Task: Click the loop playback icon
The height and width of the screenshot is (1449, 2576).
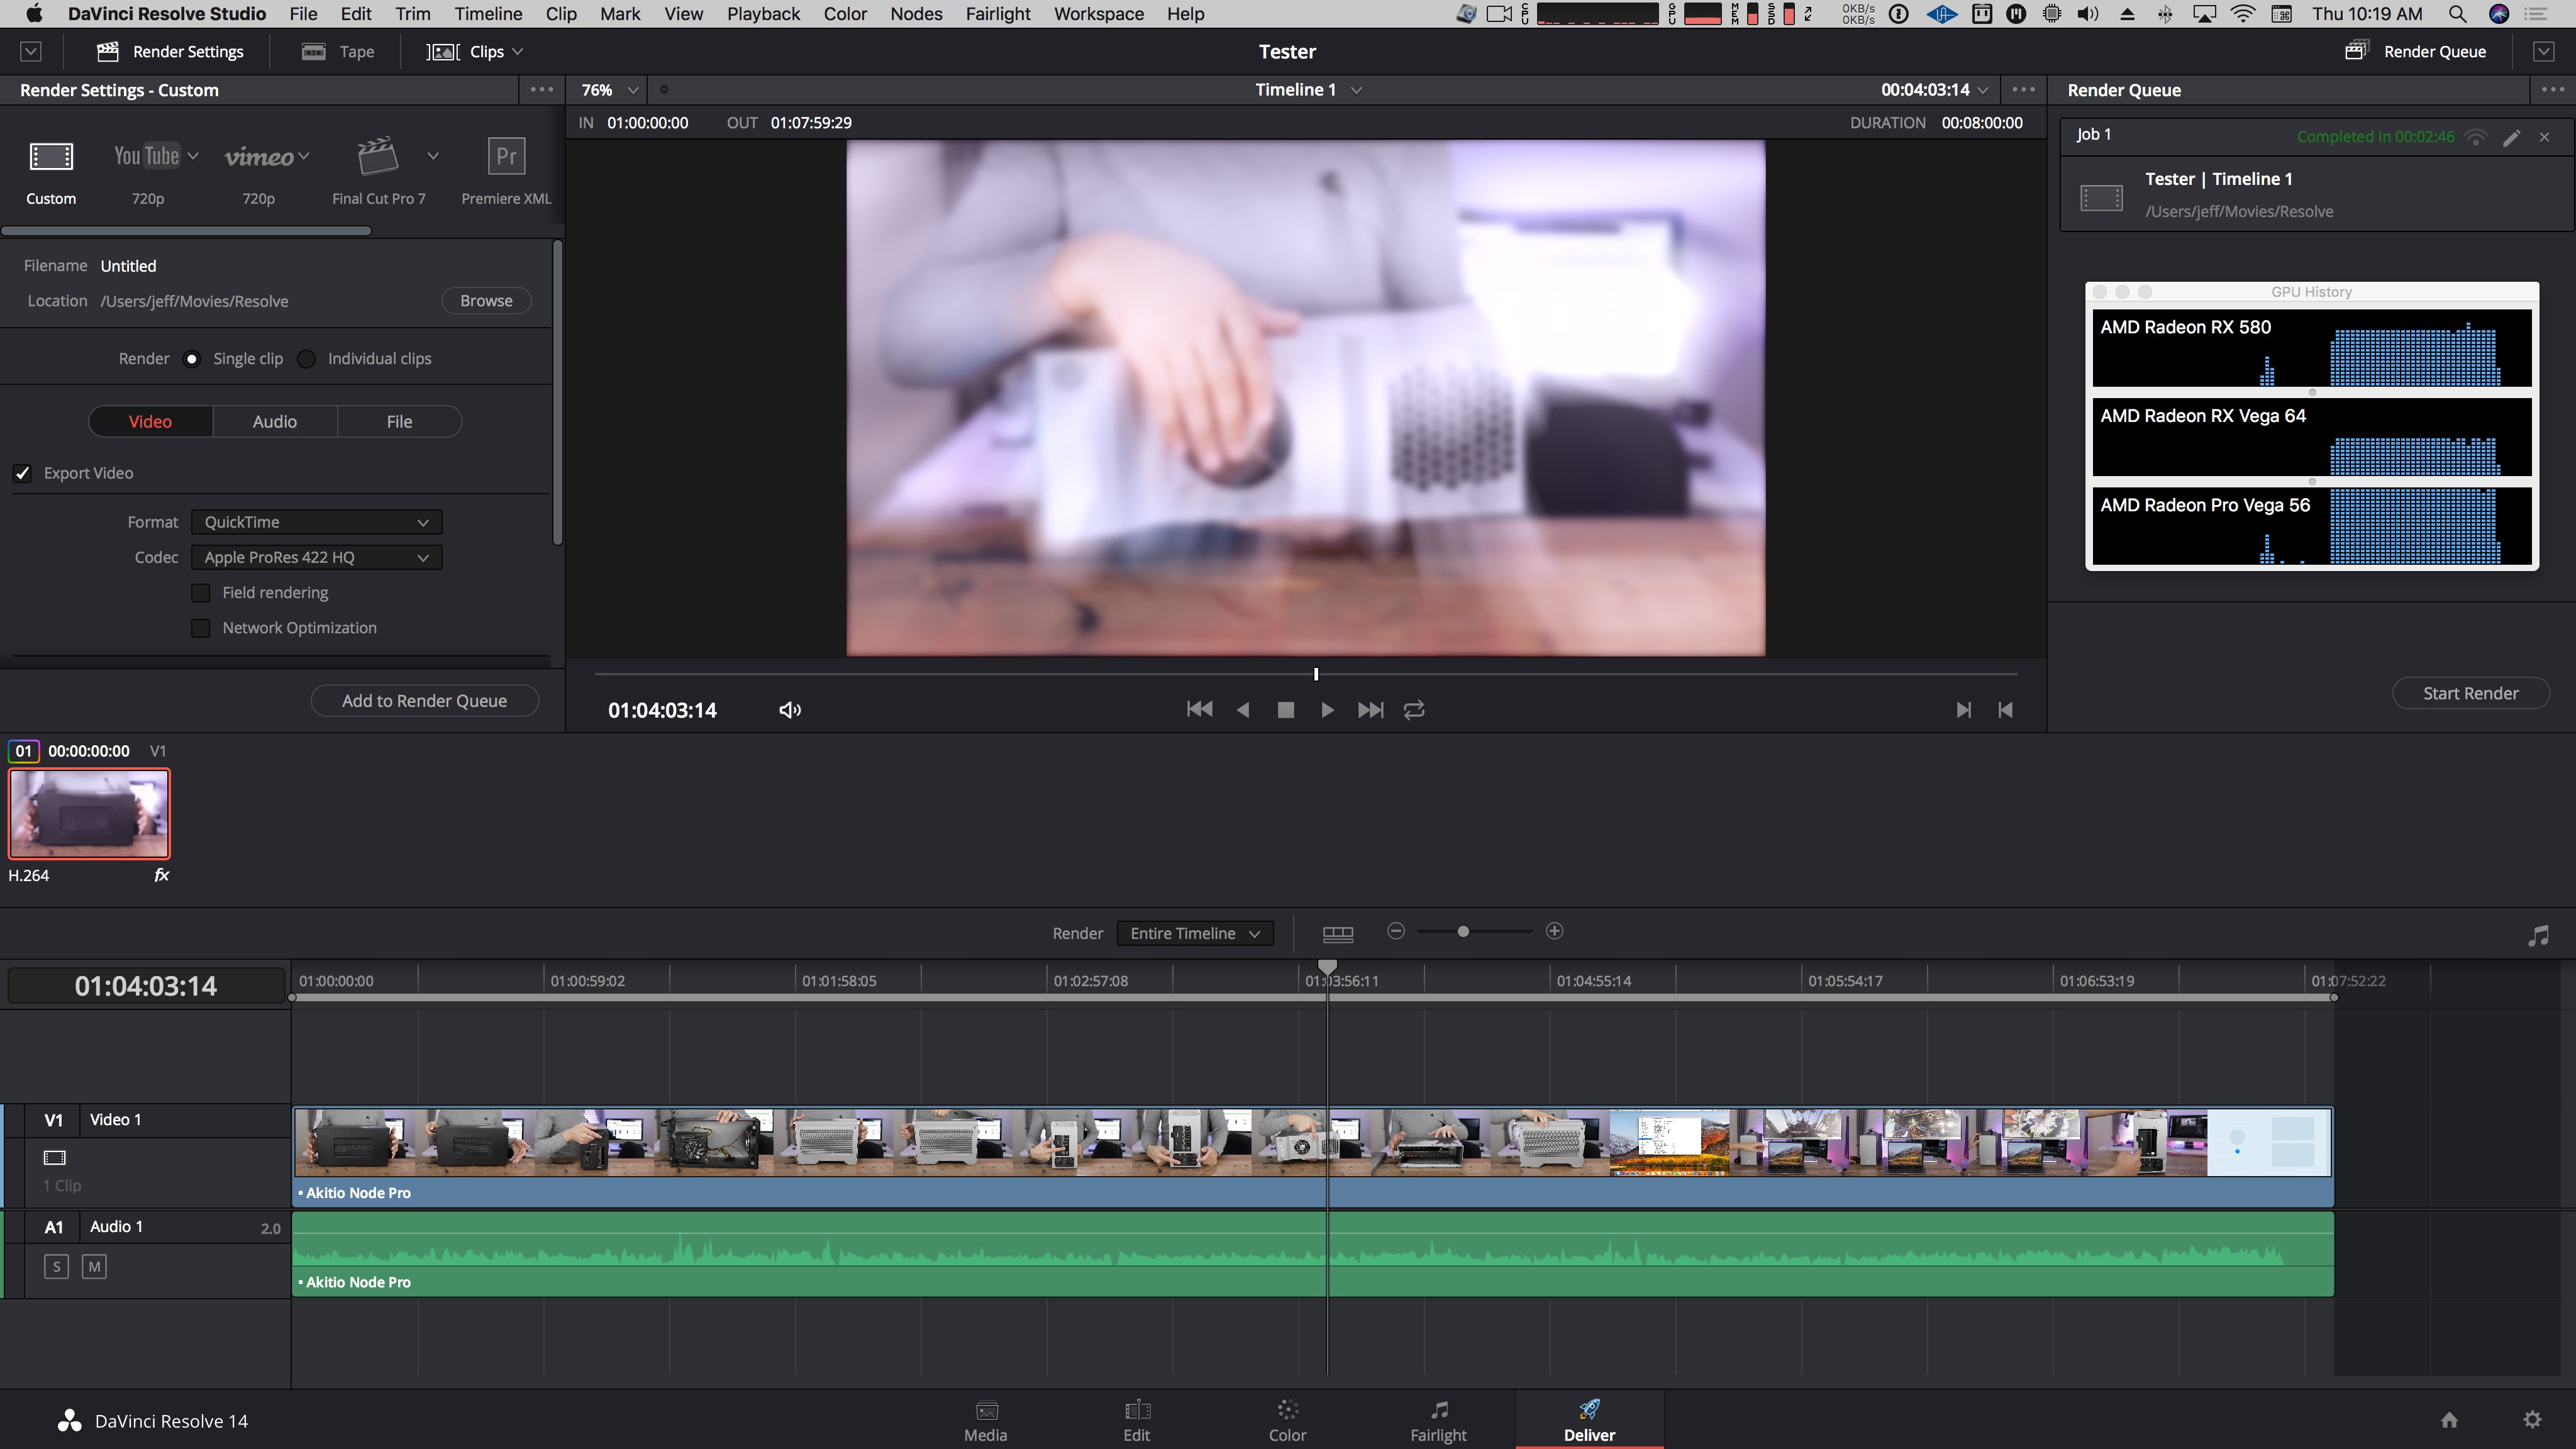Action: pyautogui.click(x=1414, y=710)
